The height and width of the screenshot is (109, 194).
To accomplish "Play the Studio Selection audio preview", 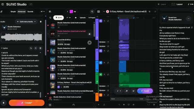I will [4, 28].
